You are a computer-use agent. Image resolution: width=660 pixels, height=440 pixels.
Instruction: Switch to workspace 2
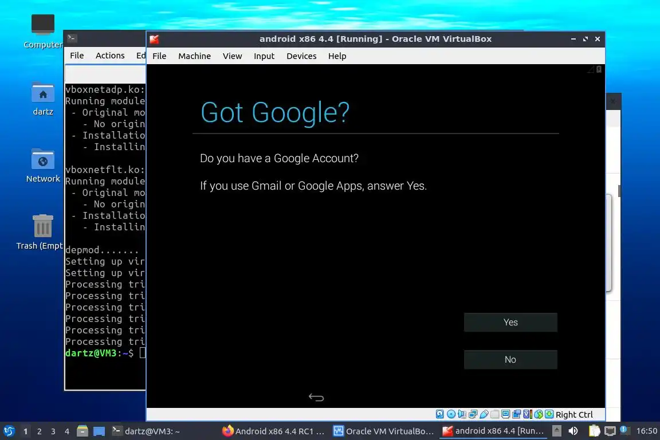click(39, 431)
